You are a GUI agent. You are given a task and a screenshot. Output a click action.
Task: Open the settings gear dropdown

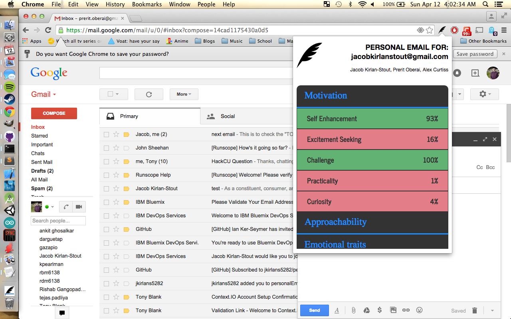485,94
